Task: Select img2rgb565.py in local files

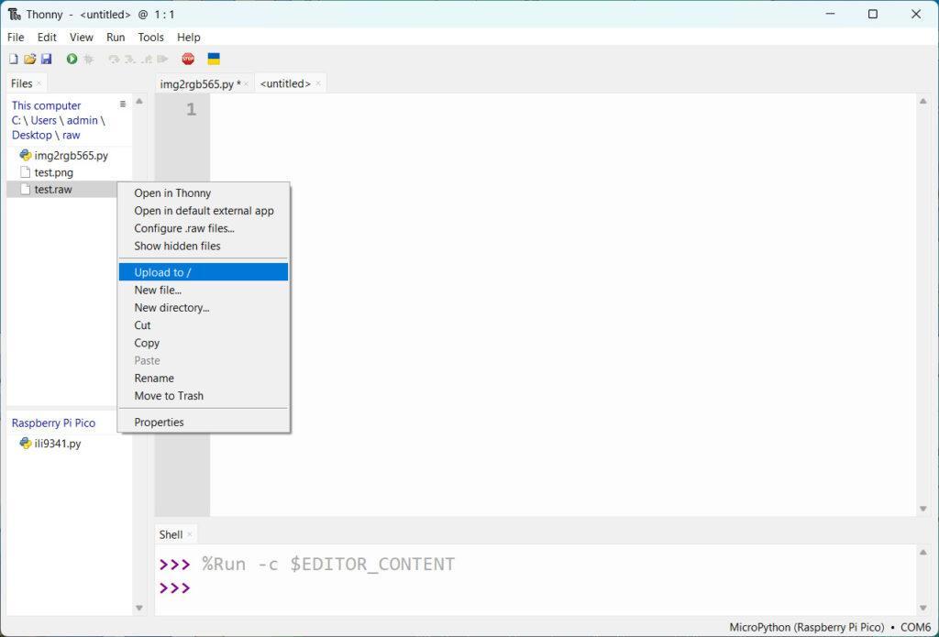Action: (x=71, y=156)
